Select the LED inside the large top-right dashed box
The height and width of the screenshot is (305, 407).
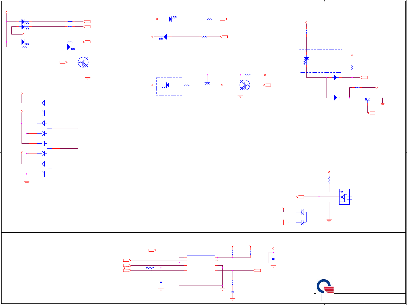(x=306, y=60)
